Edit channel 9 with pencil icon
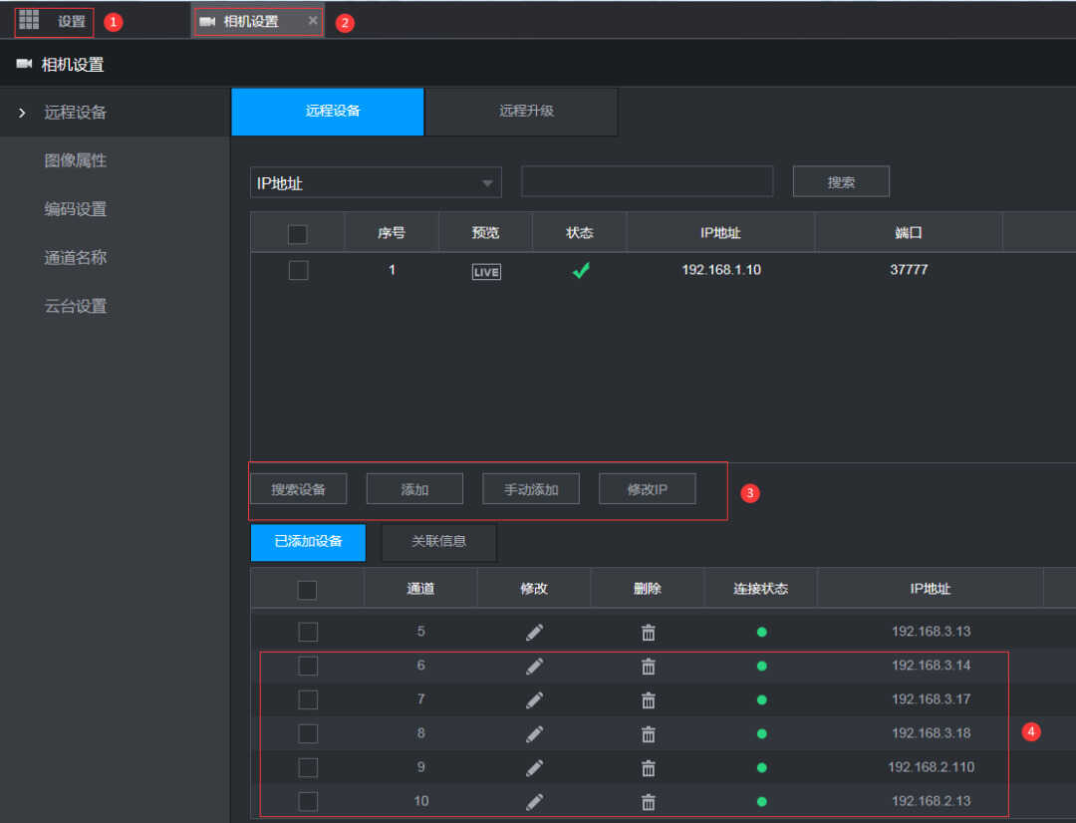 (x=535, y=768)
